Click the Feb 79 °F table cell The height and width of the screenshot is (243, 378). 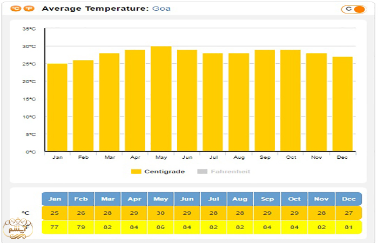pos(81,227)
